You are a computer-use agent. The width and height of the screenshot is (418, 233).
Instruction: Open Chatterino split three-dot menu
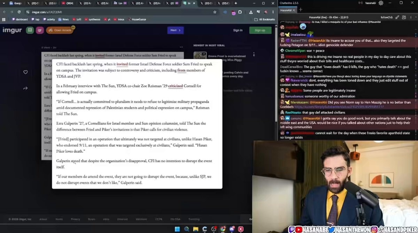point(411,17)
